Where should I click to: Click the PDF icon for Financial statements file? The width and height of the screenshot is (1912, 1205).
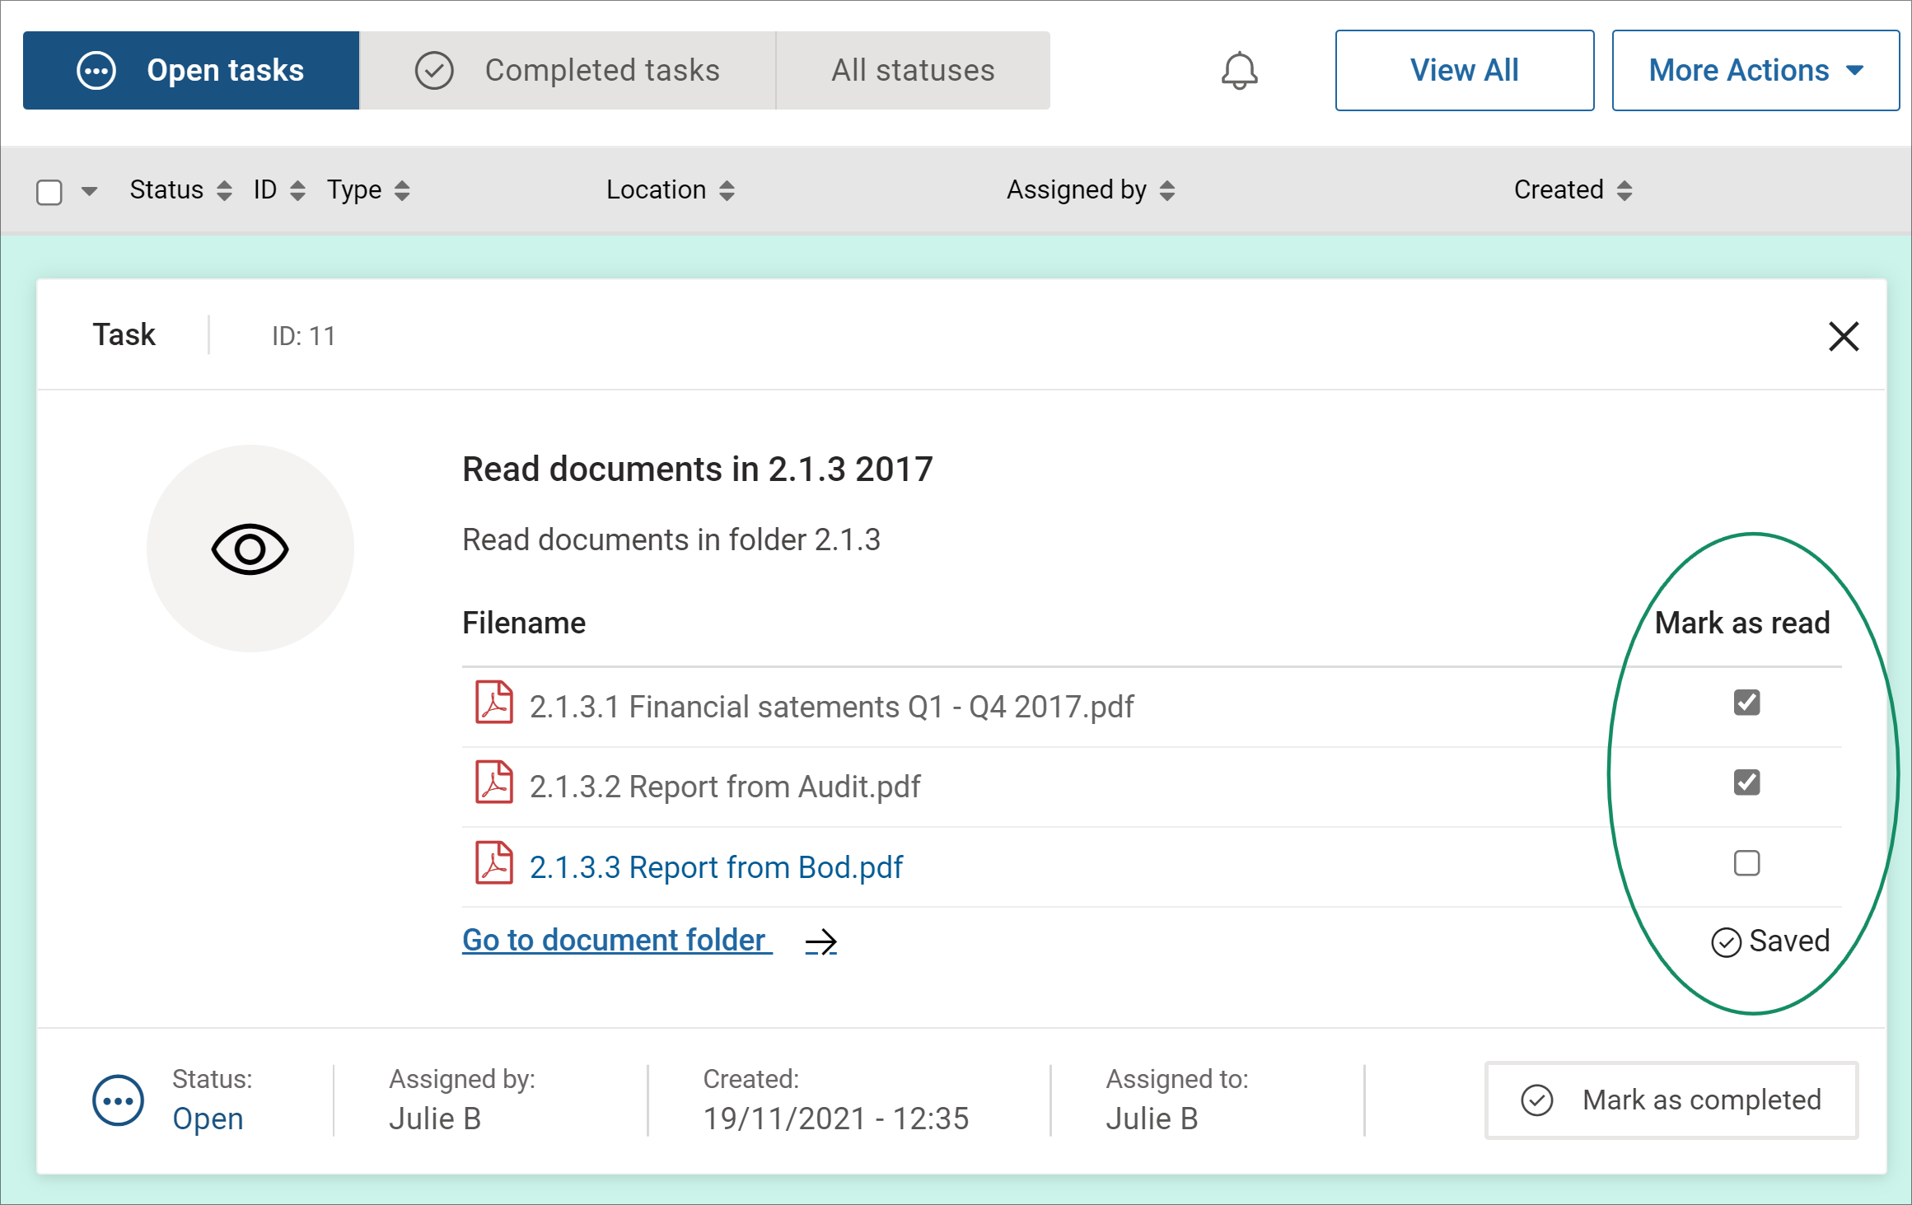coord(494,703)
